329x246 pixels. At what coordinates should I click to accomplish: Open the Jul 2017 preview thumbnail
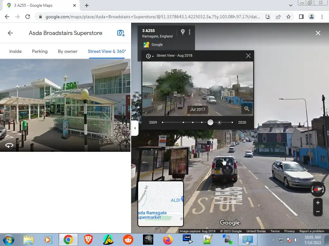point(198,88)
